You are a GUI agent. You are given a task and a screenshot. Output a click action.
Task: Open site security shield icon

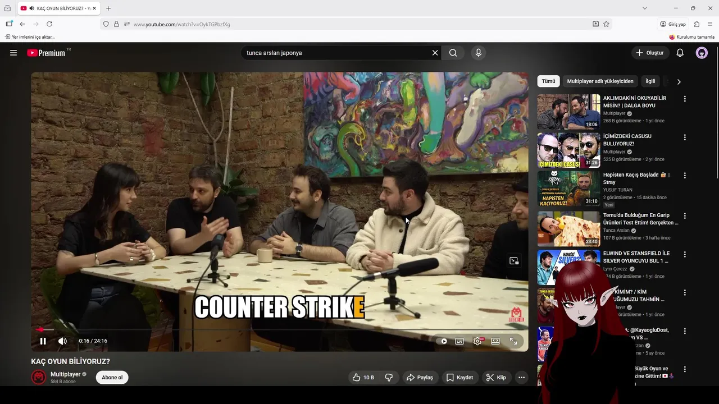106,24
